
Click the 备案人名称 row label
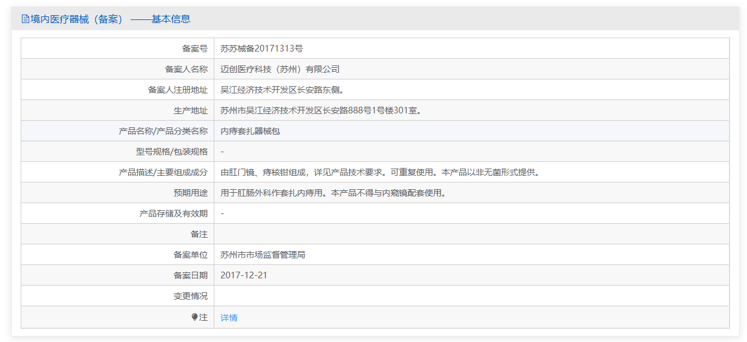(186, 69)
